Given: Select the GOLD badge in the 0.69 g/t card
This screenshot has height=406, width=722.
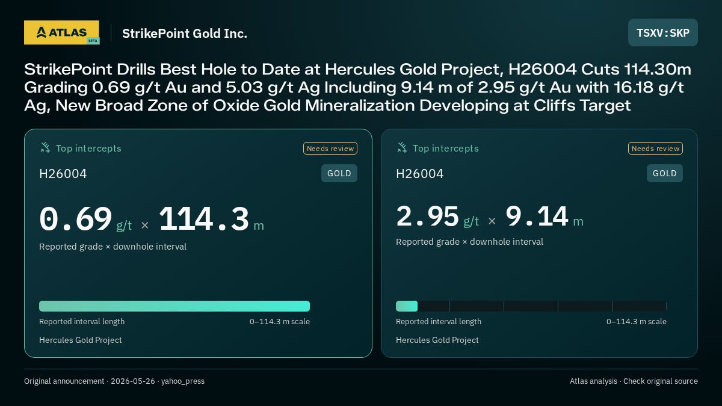Looking at the screenshot, I should coord(339,173).
